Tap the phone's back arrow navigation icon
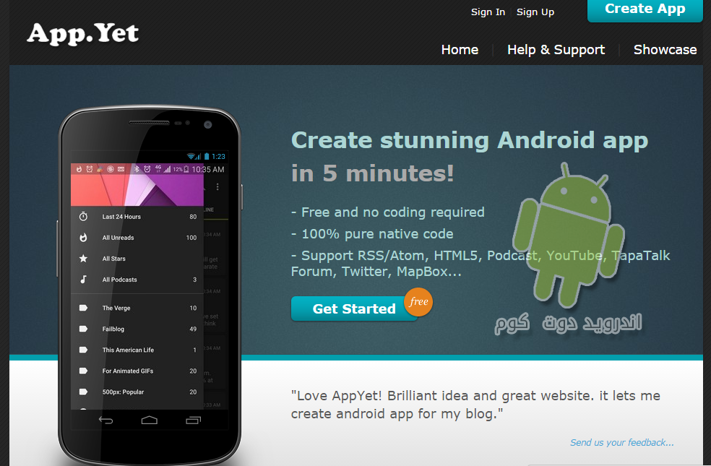 coord(106,420)
